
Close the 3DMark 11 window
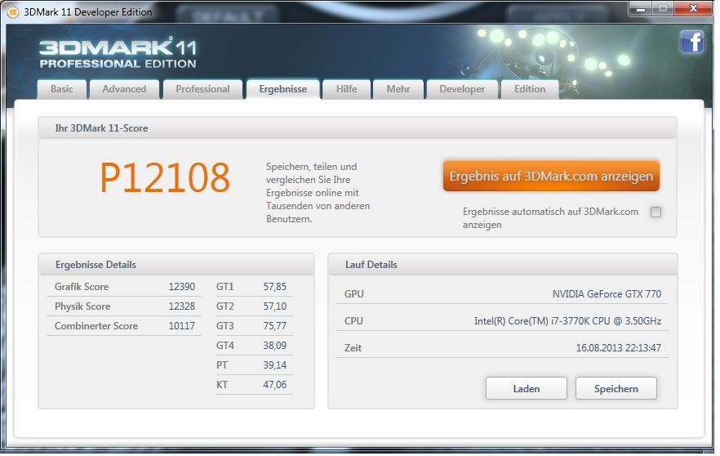pos(693,9)
